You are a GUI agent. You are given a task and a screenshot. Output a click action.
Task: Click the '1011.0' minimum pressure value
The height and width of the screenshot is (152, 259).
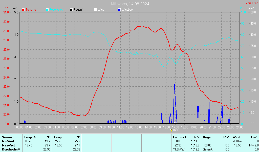pyautogui.click(x=195, y=141)
